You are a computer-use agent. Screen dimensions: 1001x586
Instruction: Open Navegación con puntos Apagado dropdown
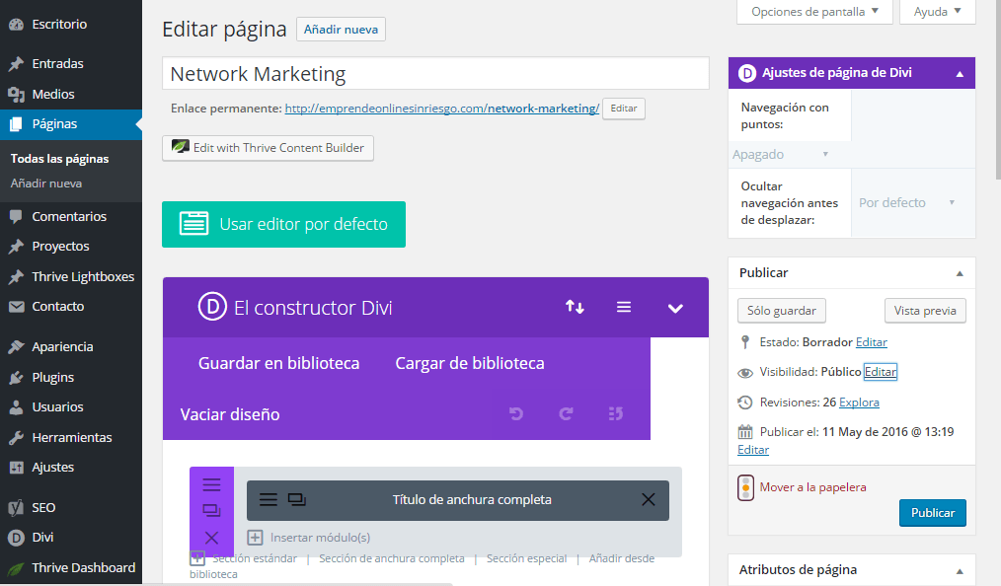[x=781, y=155]
